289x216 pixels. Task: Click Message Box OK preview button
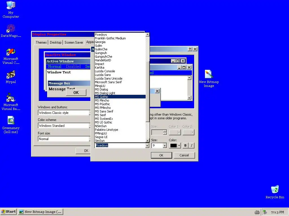76,93
